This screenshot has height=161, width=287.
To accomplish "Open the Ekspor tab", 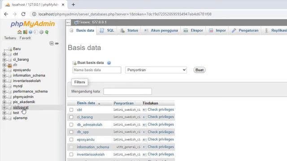I will point(193,30).
